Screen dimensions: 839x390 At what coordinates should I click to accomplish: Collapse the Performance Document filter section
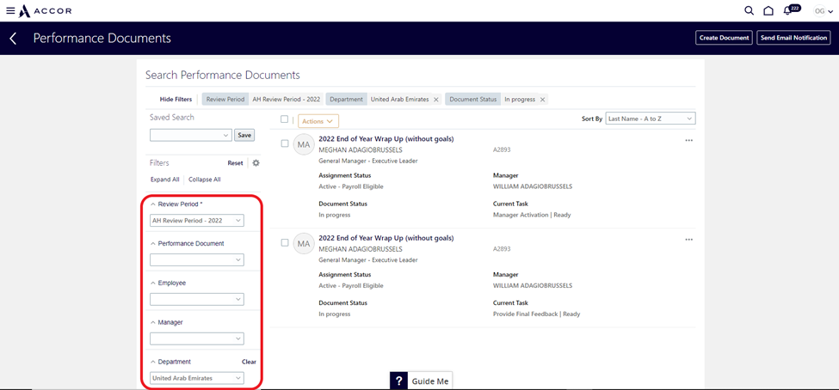(153, 243)
